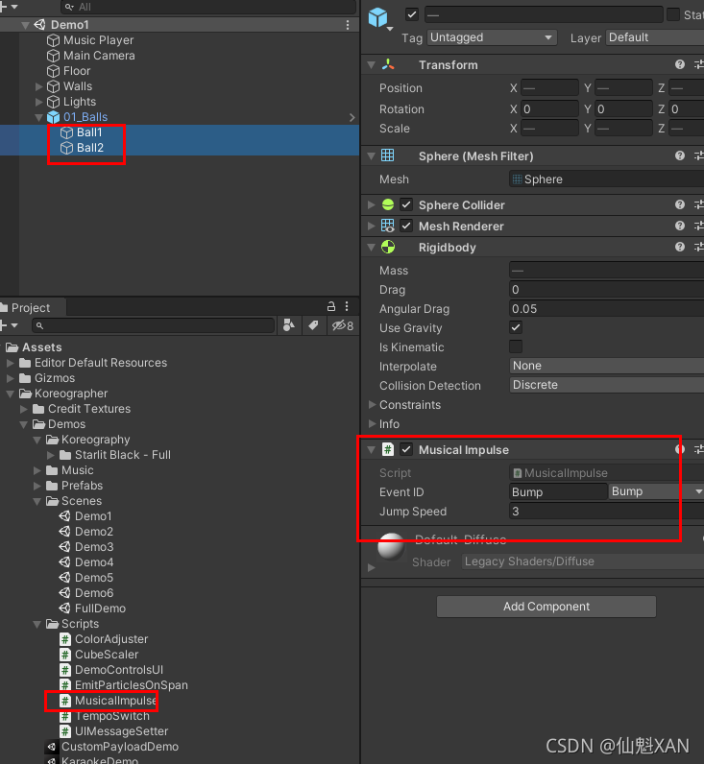Uncheck Use Gravity on Rigidbody

coord(516,327)
